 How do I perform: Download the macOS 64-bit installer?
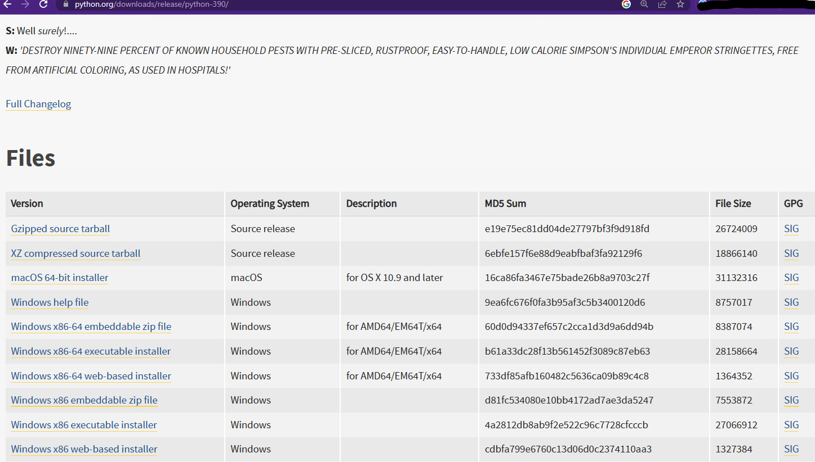tap(60, 278)
